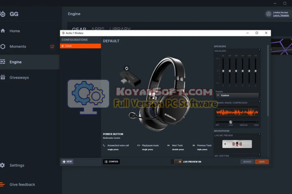Click the MIC SIDETONE section label

222,156
